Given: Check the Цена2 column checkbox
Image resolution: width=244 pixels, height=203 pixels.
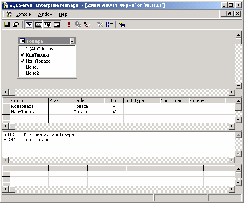Looking at the screenshot, I should tap(23, 73).
